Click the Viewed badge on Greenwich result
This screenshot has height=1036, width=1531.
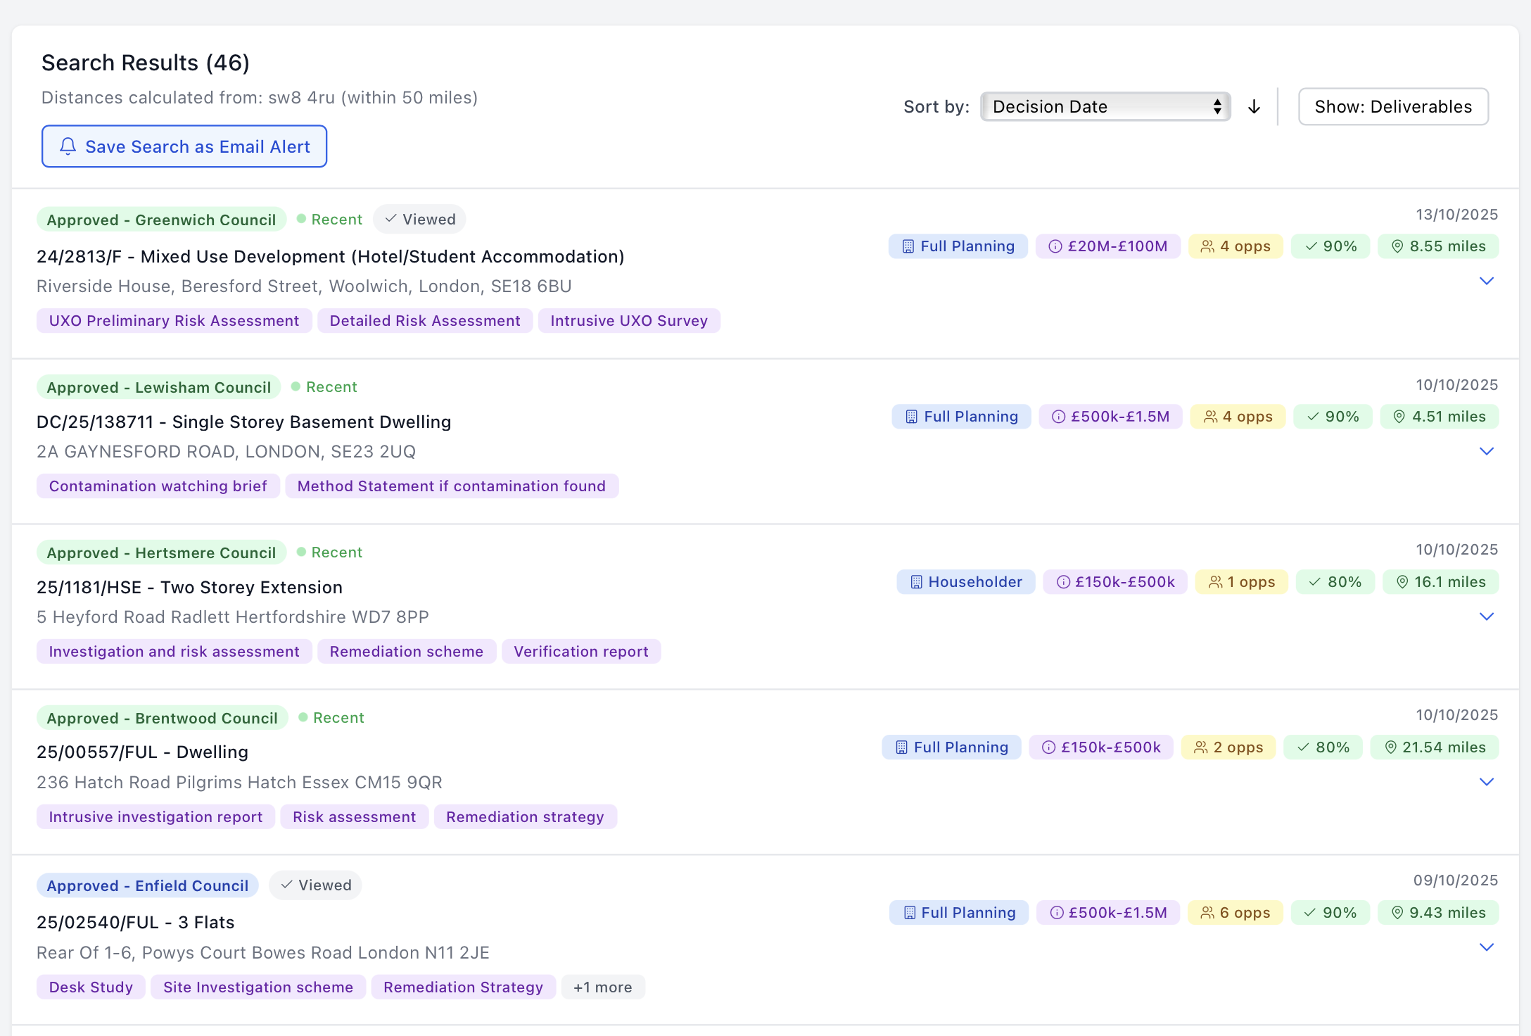coord(420,220)
